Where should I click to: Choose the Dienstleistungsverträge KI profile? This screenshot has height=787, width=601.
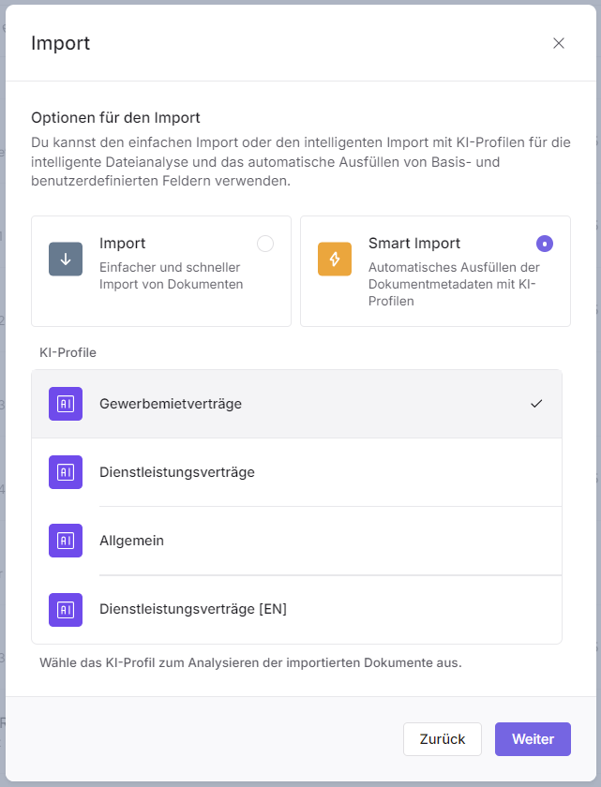pyautogui.click(x=177, y=472)
